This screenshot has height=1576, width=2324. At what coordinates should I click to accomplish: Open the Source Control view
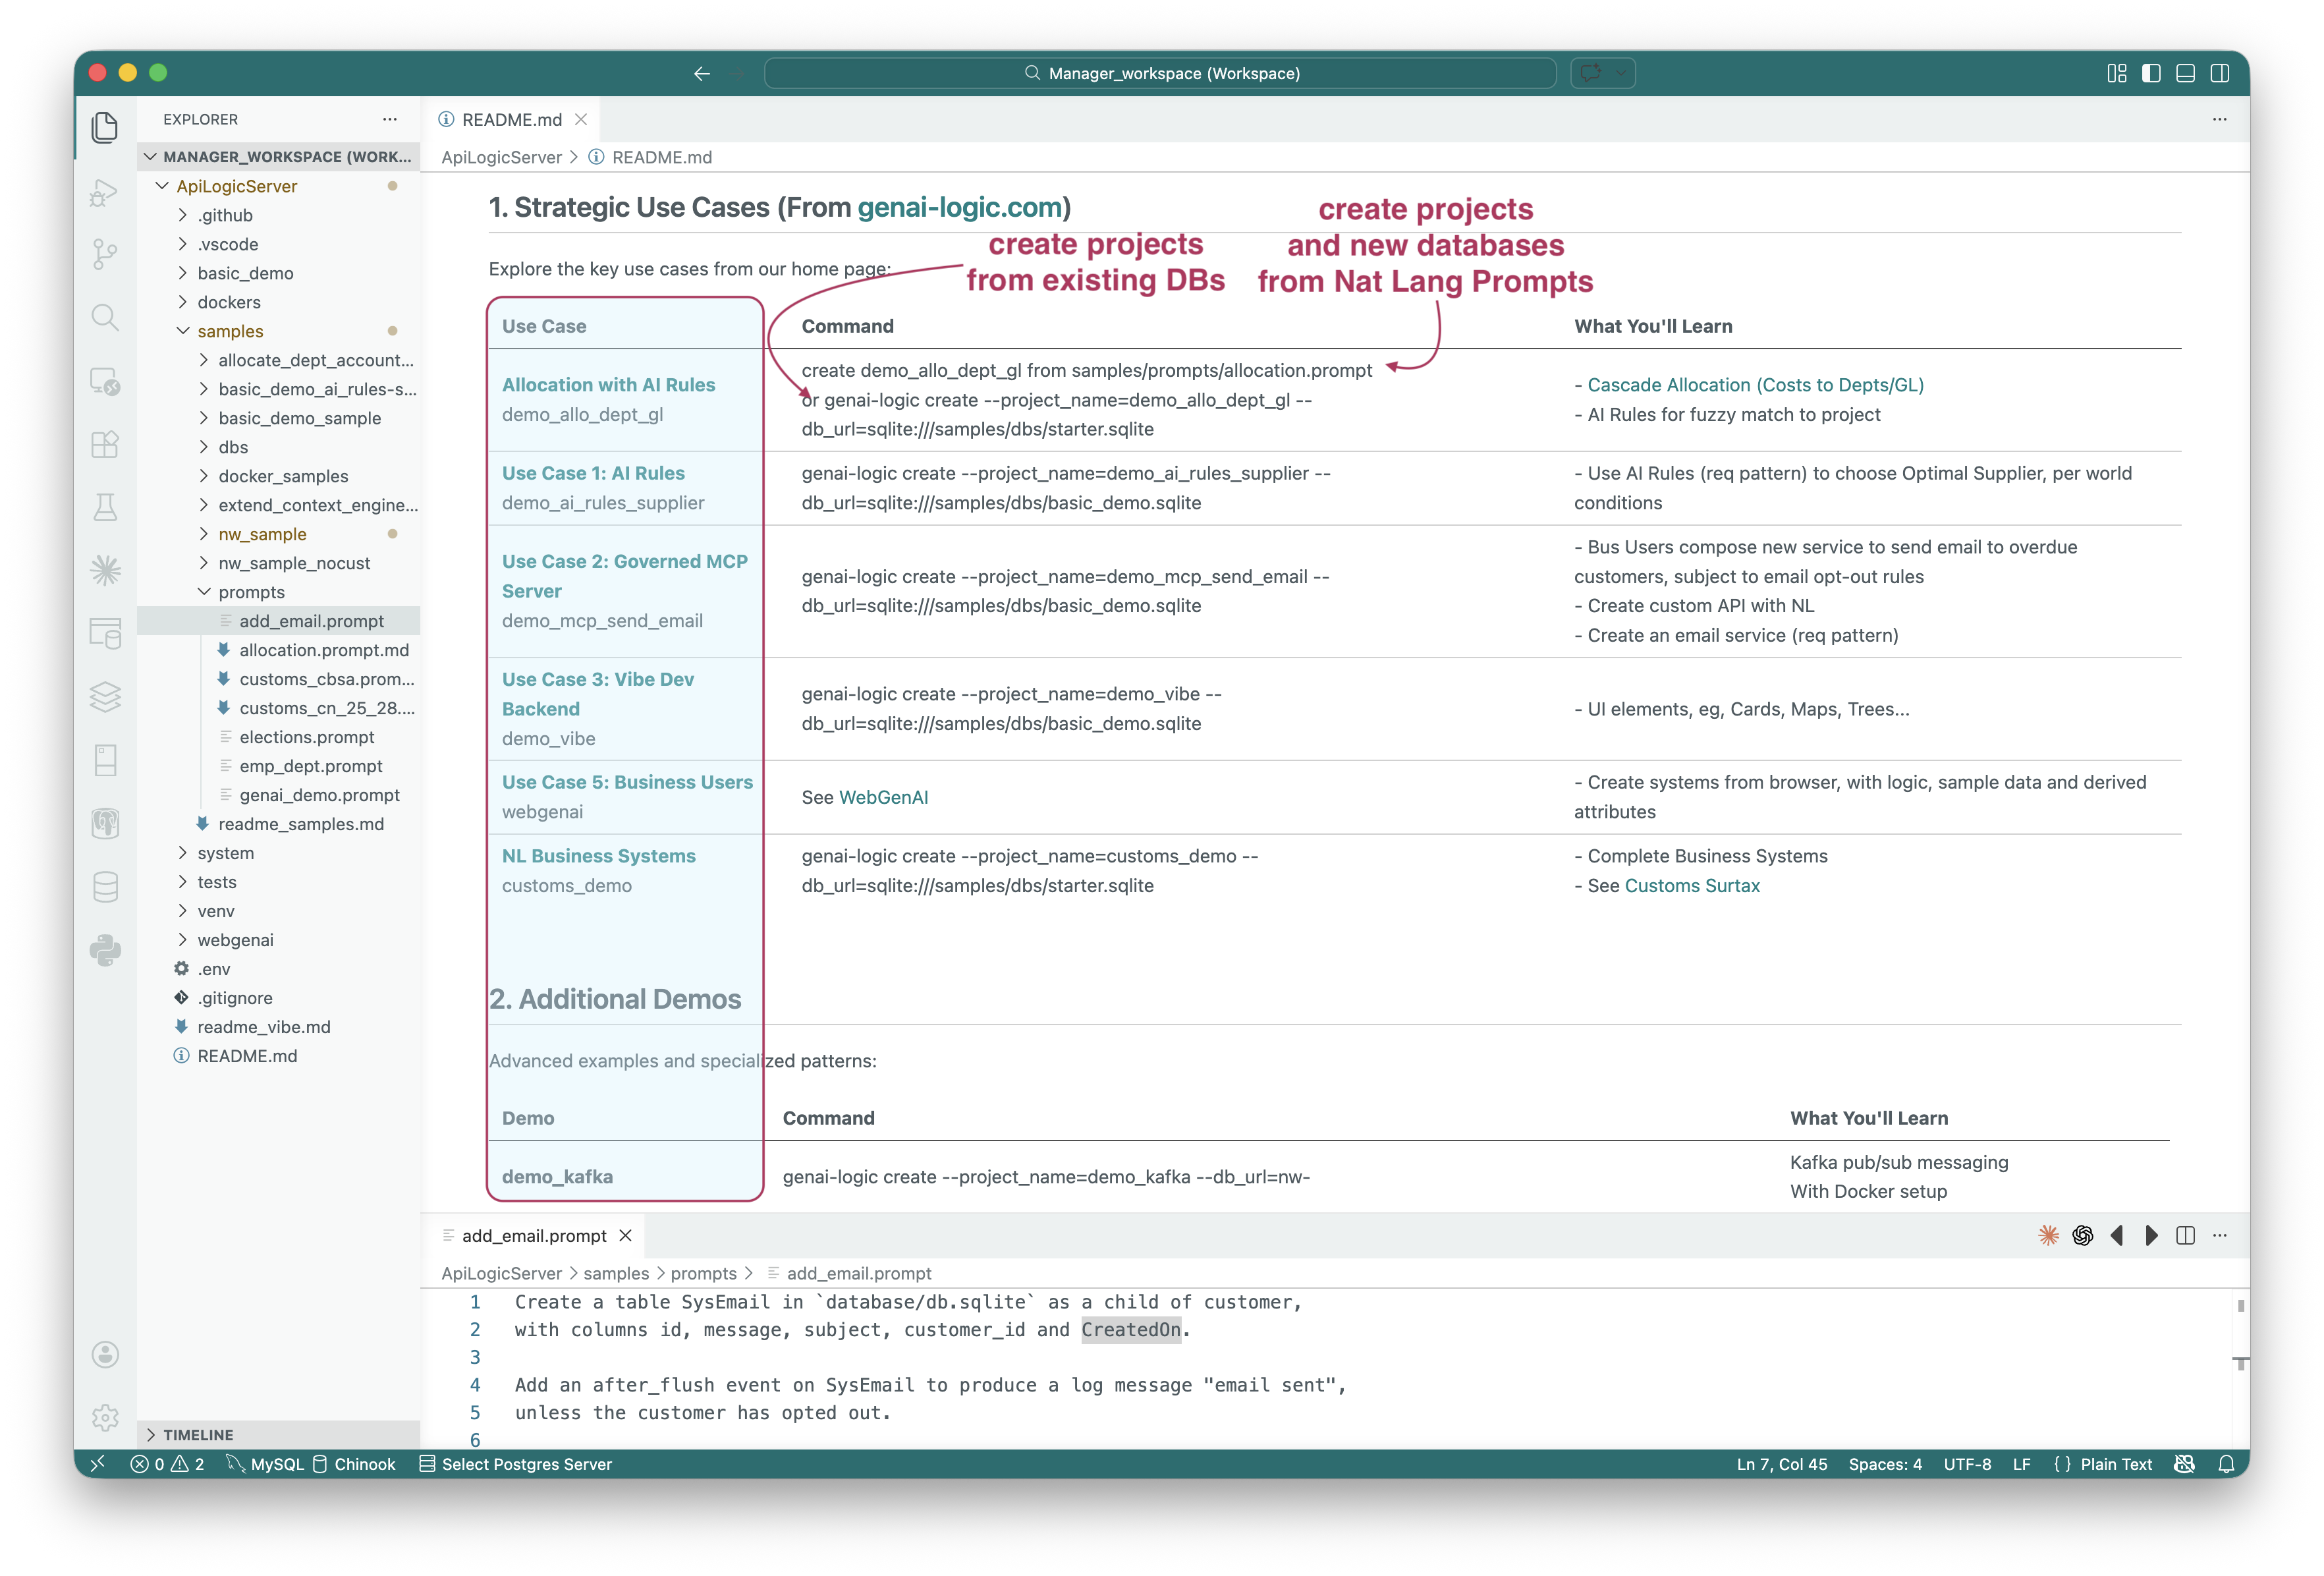tap(104, 254)
